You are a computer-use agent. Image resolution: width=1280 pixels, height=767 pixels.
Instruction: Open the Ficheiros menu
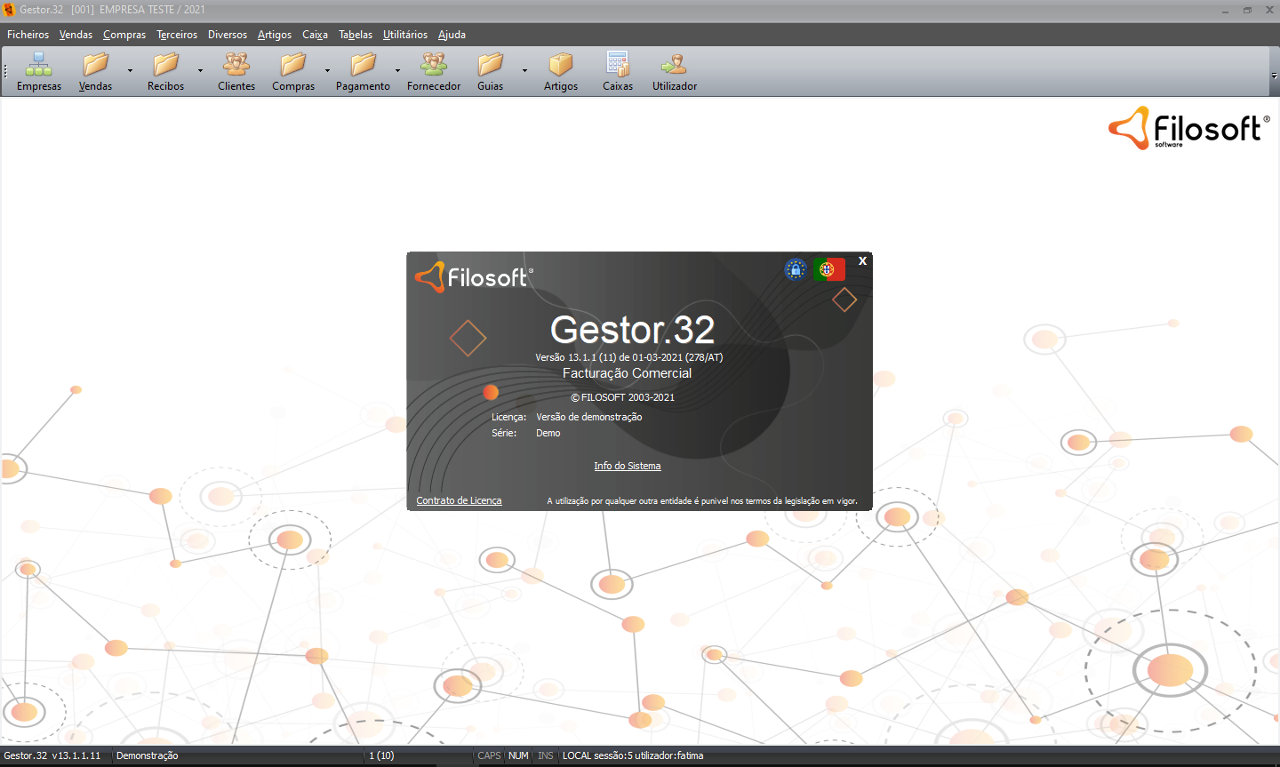28,35
